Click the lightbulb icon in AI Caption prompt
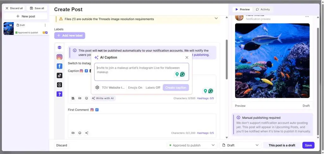Image resolution: width=324 pixels, height=154 pixels. (177, 74)
